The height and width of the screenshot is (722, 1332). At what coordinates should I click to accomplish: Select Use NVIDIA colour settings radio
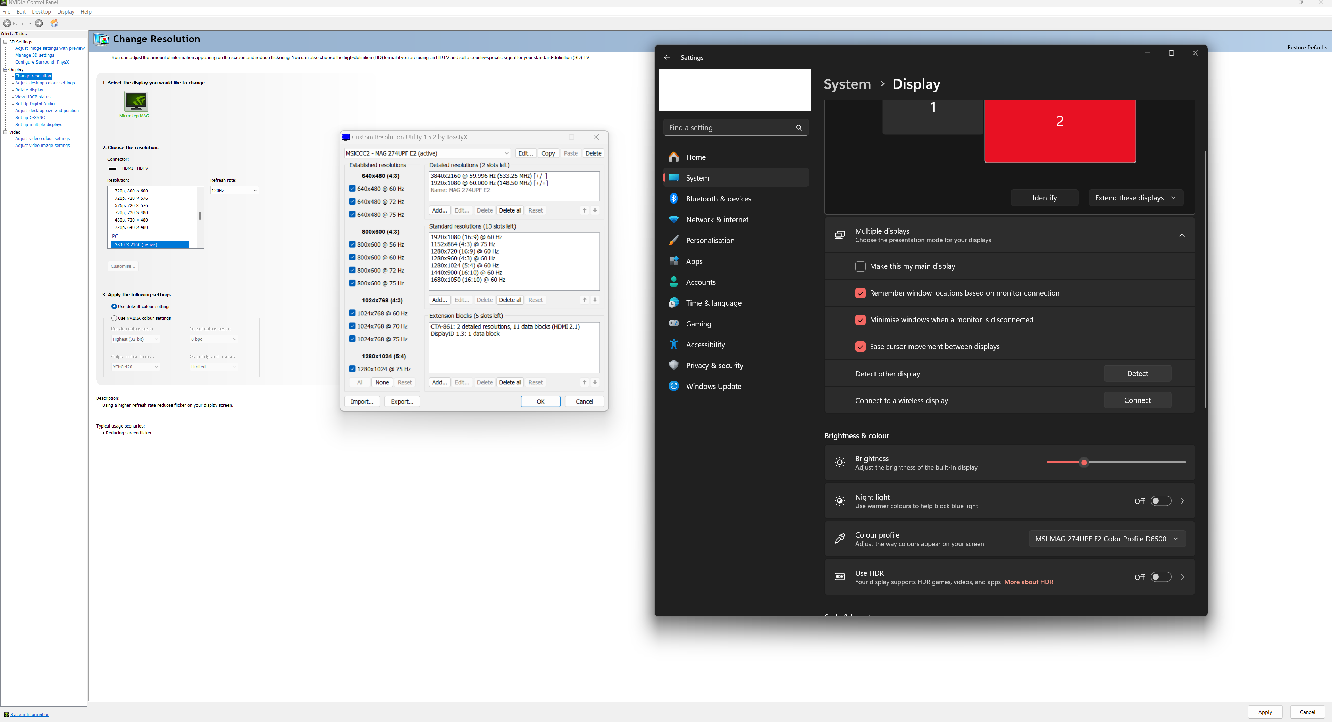[x=114, y=318]
